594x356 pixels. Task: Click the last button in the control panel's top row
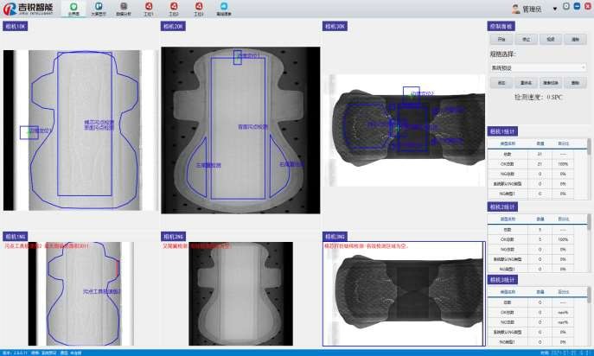tap(575, 40)
